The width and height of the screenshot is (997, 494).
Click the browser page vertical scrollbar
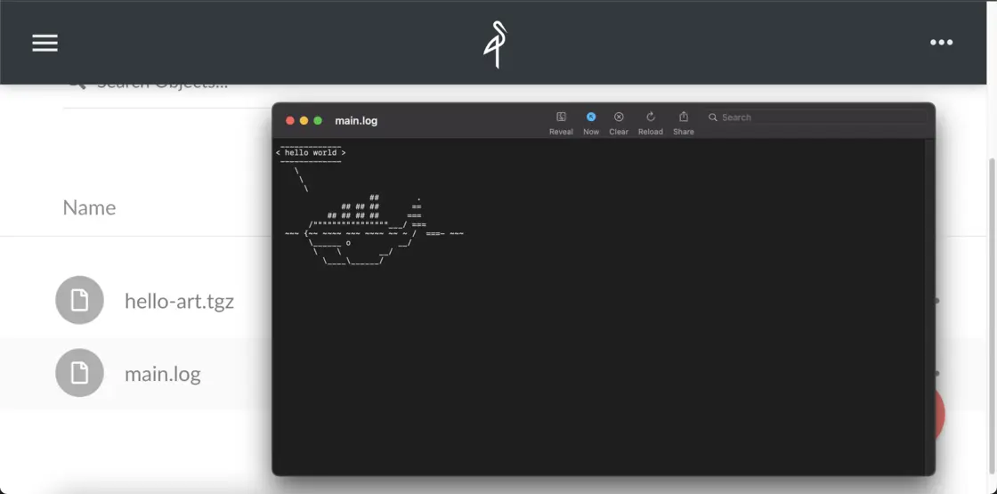pos(992,267)
